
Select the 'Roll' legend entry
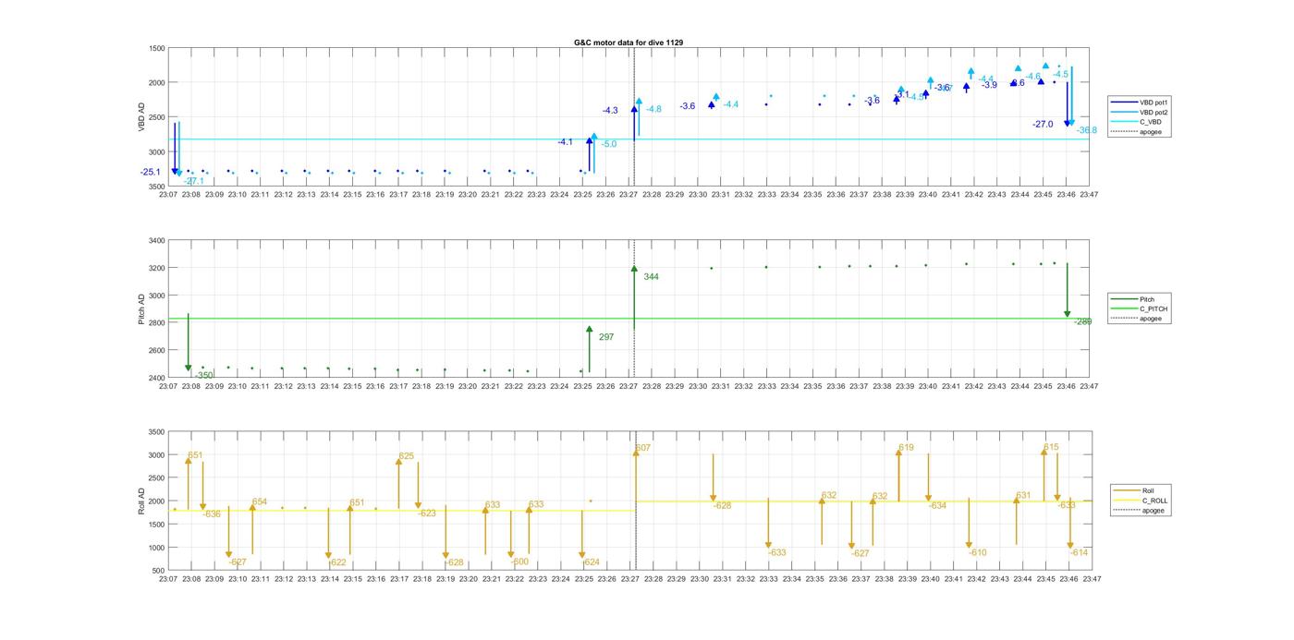1148,490
